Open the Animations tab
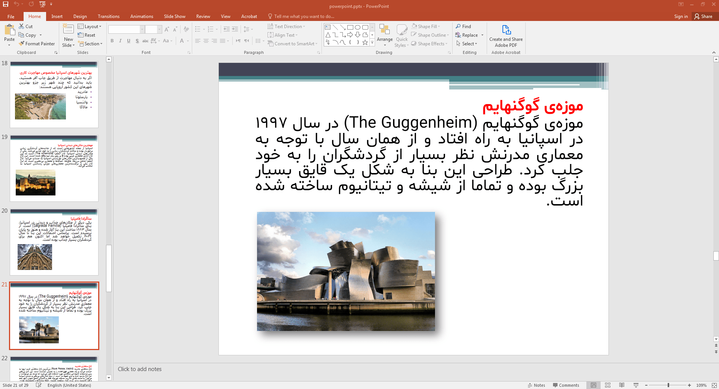Viewport: 719px width, 389px height. [142, 16]
